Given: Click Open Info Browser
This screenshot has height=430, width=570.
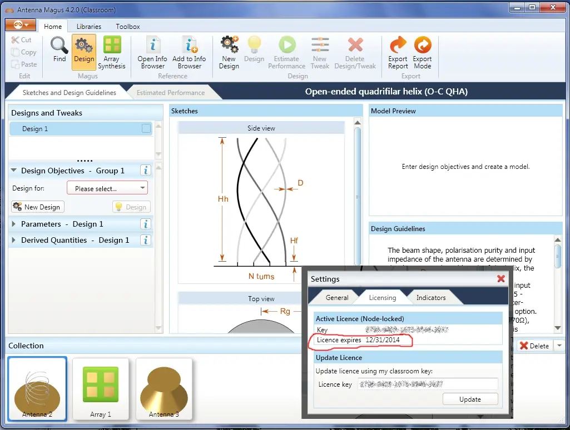Looking at the screenshot, I should 152,53.
